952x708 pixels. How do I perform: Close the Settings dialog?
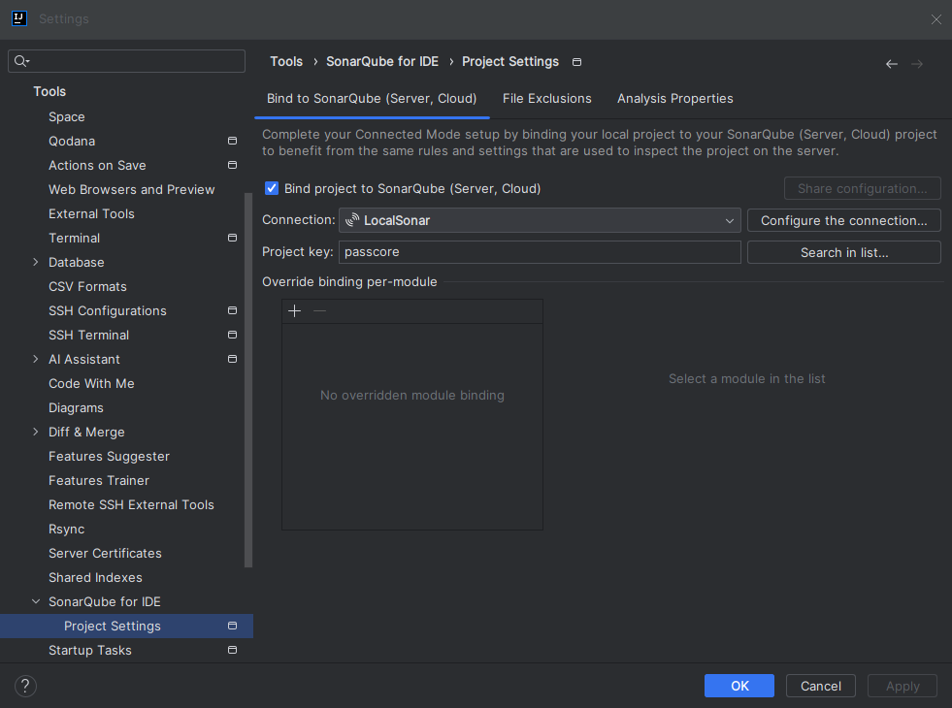pyautogui.click(x=936, y=19)
